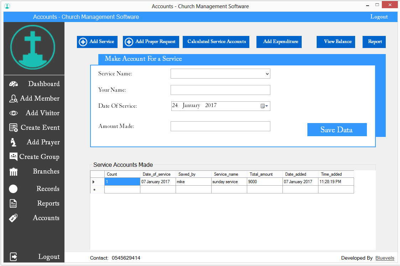Click the Create Event list icon
Screen dimensions: 400x266
(x=14, y=128)
